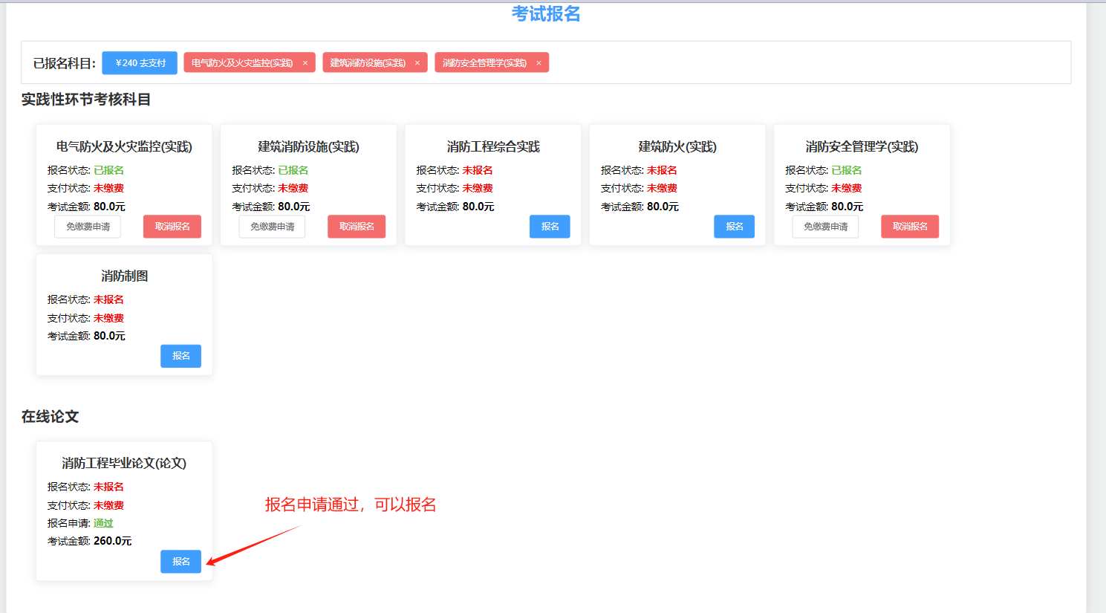Select the 建筑消防设施(实践) tag in registered subjects
Image resolution: width=1106 pixels, height=613 pixels.
point(368,63)
